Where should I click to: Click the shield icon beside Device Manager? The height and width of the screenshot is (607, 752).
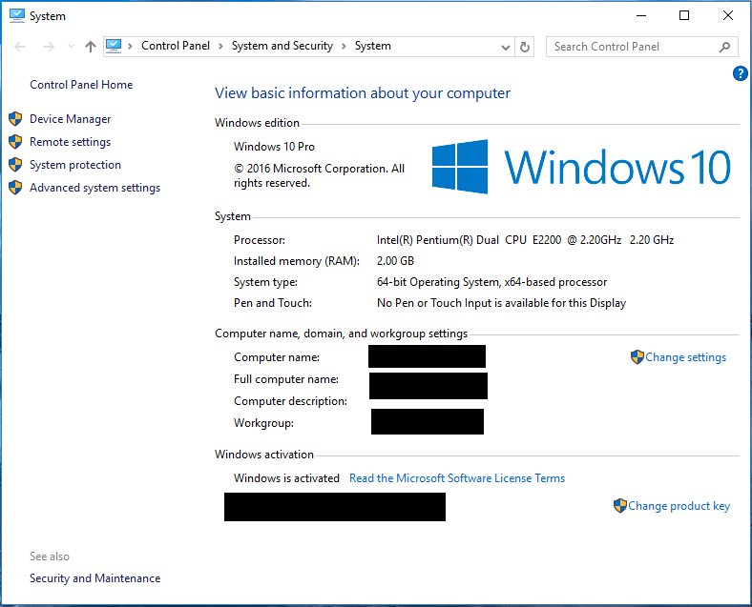(15, 119)
